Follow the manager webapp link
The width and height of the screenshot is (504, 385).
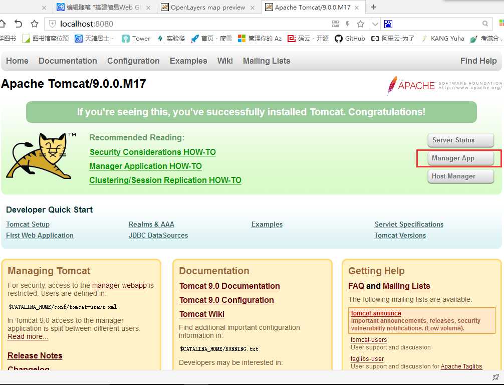(x=119, y=285)
